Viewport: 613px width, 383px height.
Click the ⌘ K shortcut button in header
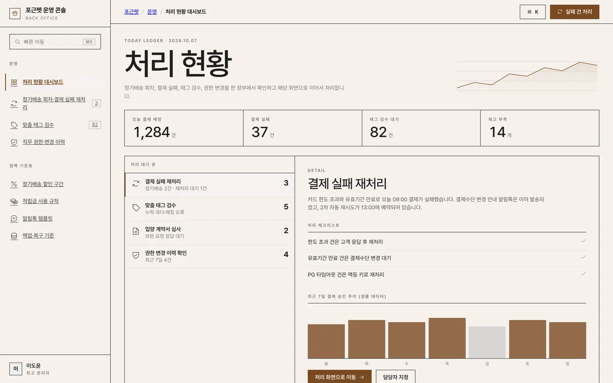(x=533, y=12)
